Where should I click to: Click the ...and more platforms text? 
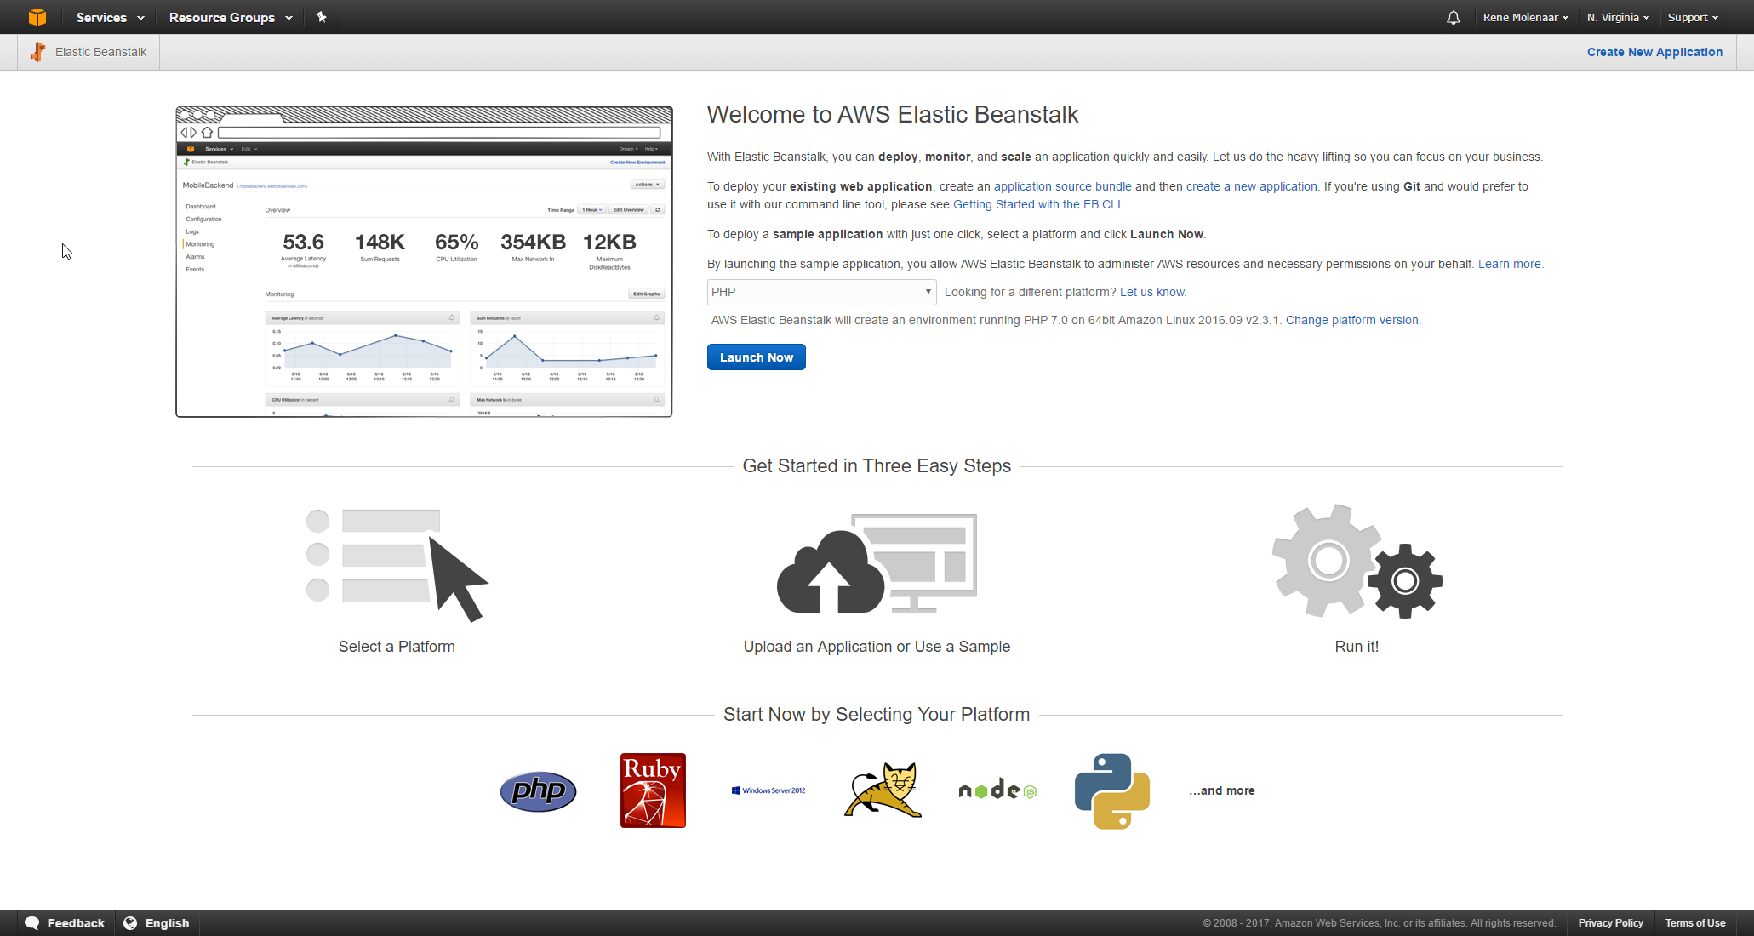pyautogui.click(x=1222, y=790)
